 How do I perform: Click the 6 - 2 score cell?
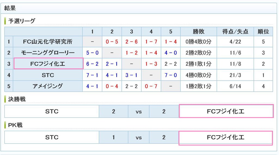[x=92, y=64]
